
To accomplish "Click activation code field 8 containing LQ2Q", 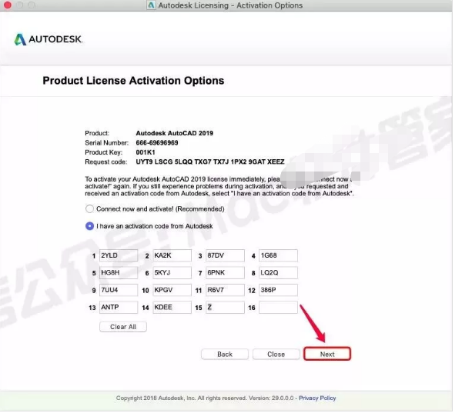I will (x=278, y=273).
